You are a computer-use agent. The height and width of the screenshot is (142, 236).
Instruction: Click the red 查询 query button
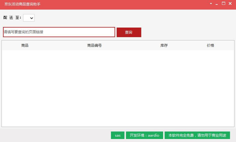129,32
